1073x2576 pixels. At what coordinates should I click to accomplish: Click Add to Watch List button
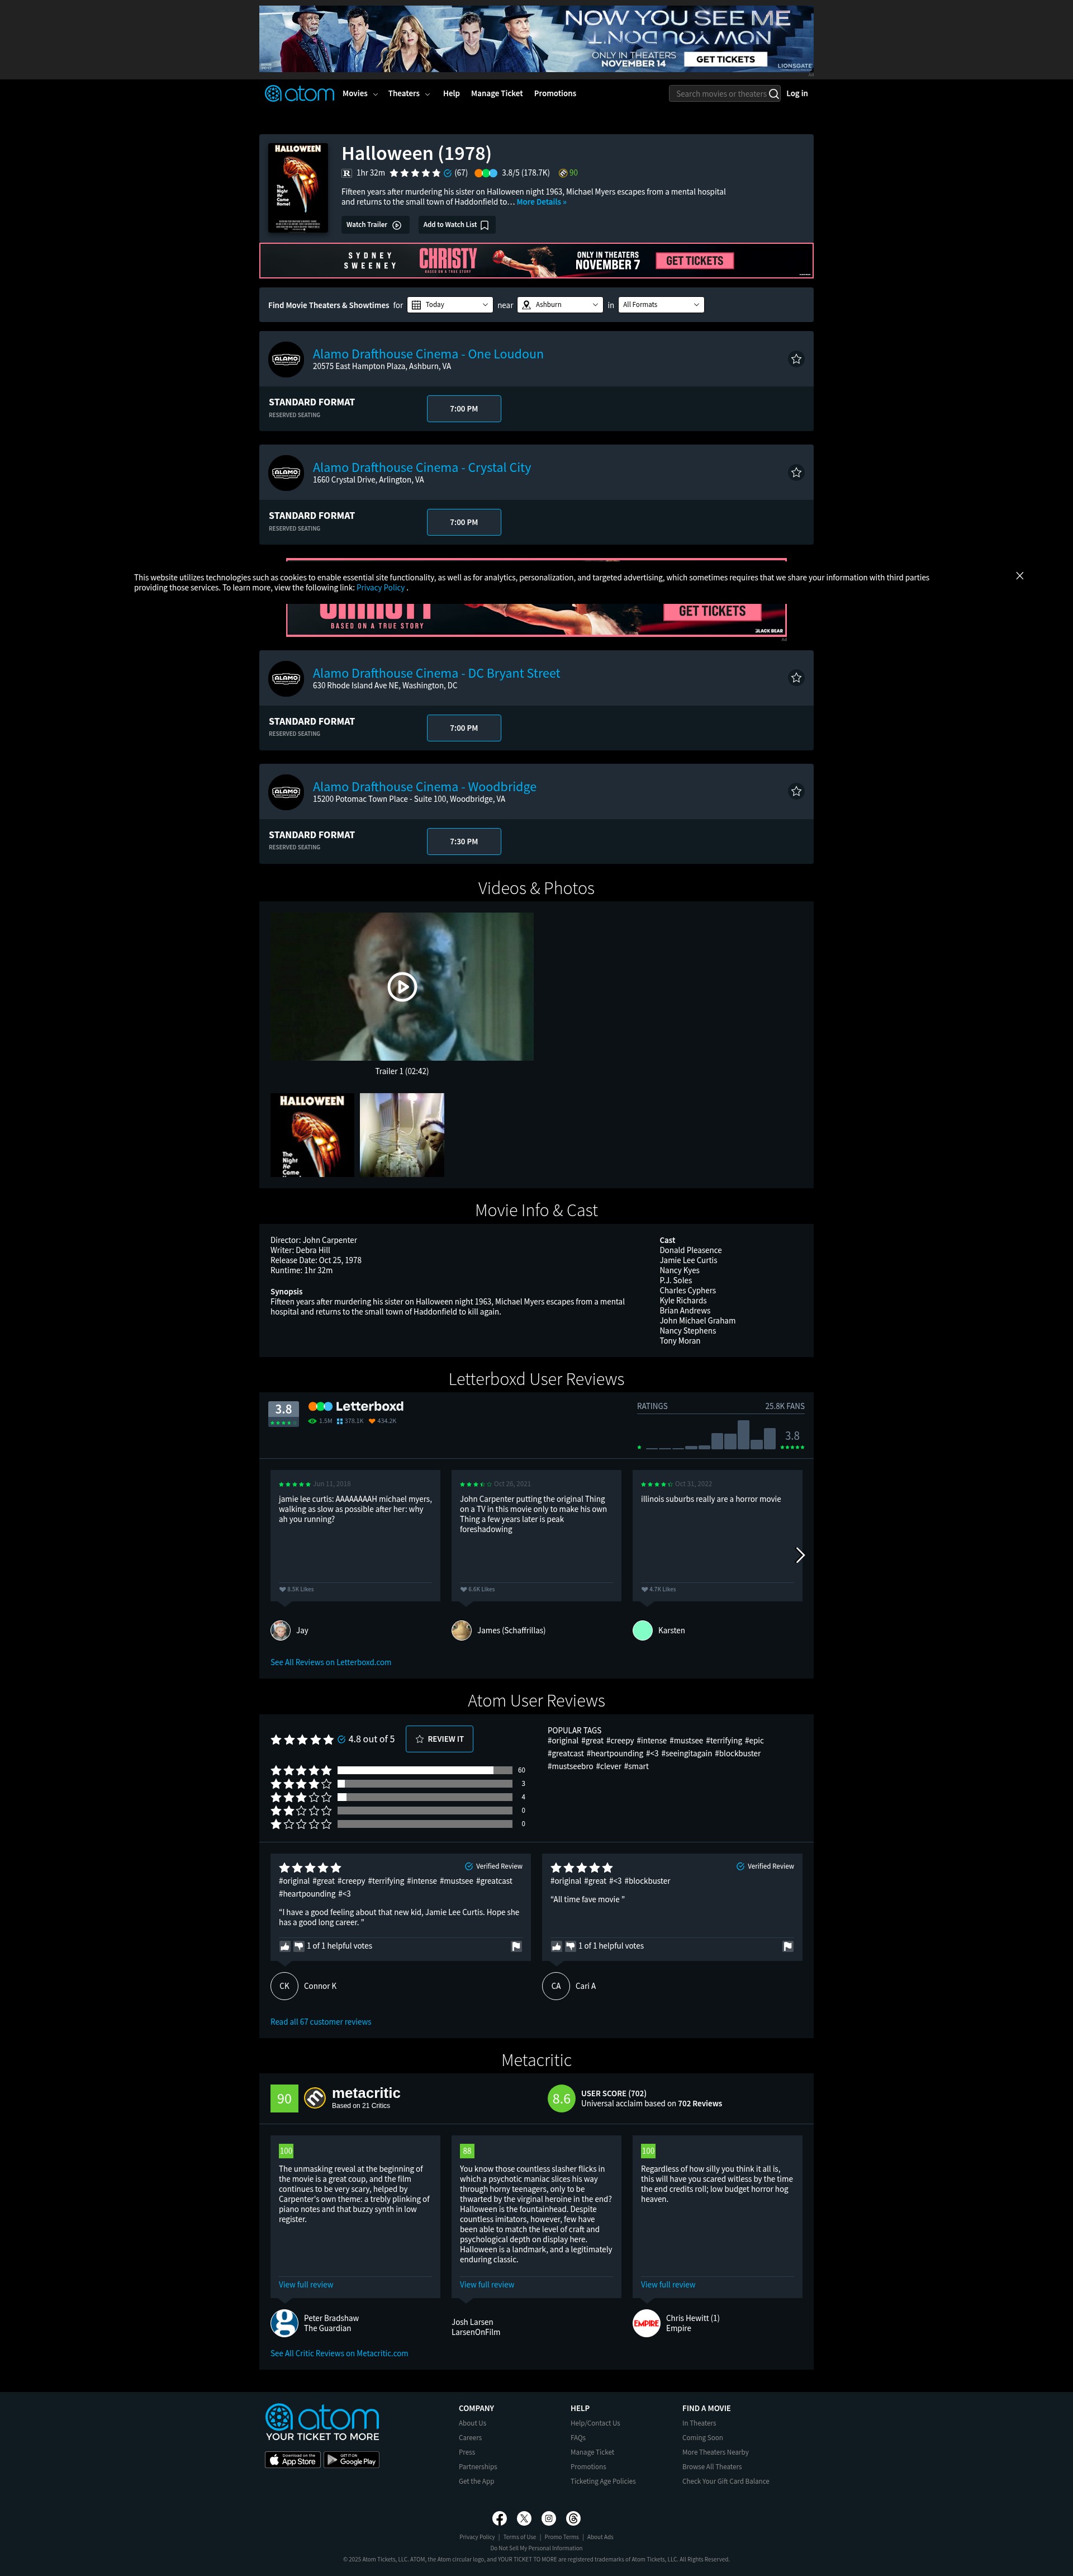[x=455, y=225]
